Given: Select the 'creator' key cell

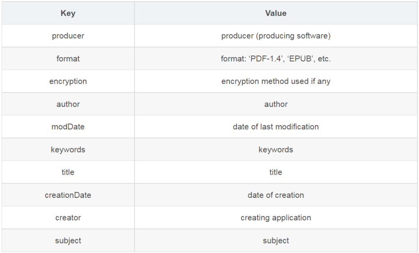Looking at the screenshot, I should click(68, 218).
